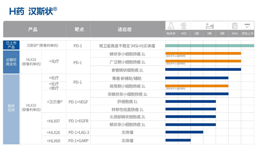The height and width of the screenshot is (149, 257).
Task: Click the +汉贝泰 combination cell
Action: coord(54,102)
